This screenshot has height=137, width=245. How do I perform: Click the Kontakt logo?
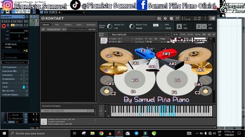(x=52, y=19)
